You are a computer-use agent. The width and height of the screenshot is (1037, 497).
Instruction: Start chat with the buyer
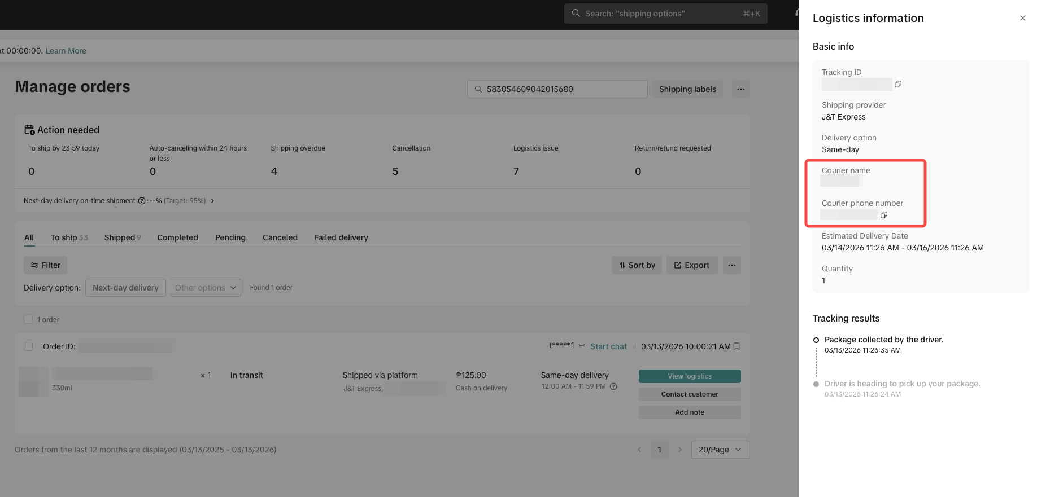coord(608,346)
